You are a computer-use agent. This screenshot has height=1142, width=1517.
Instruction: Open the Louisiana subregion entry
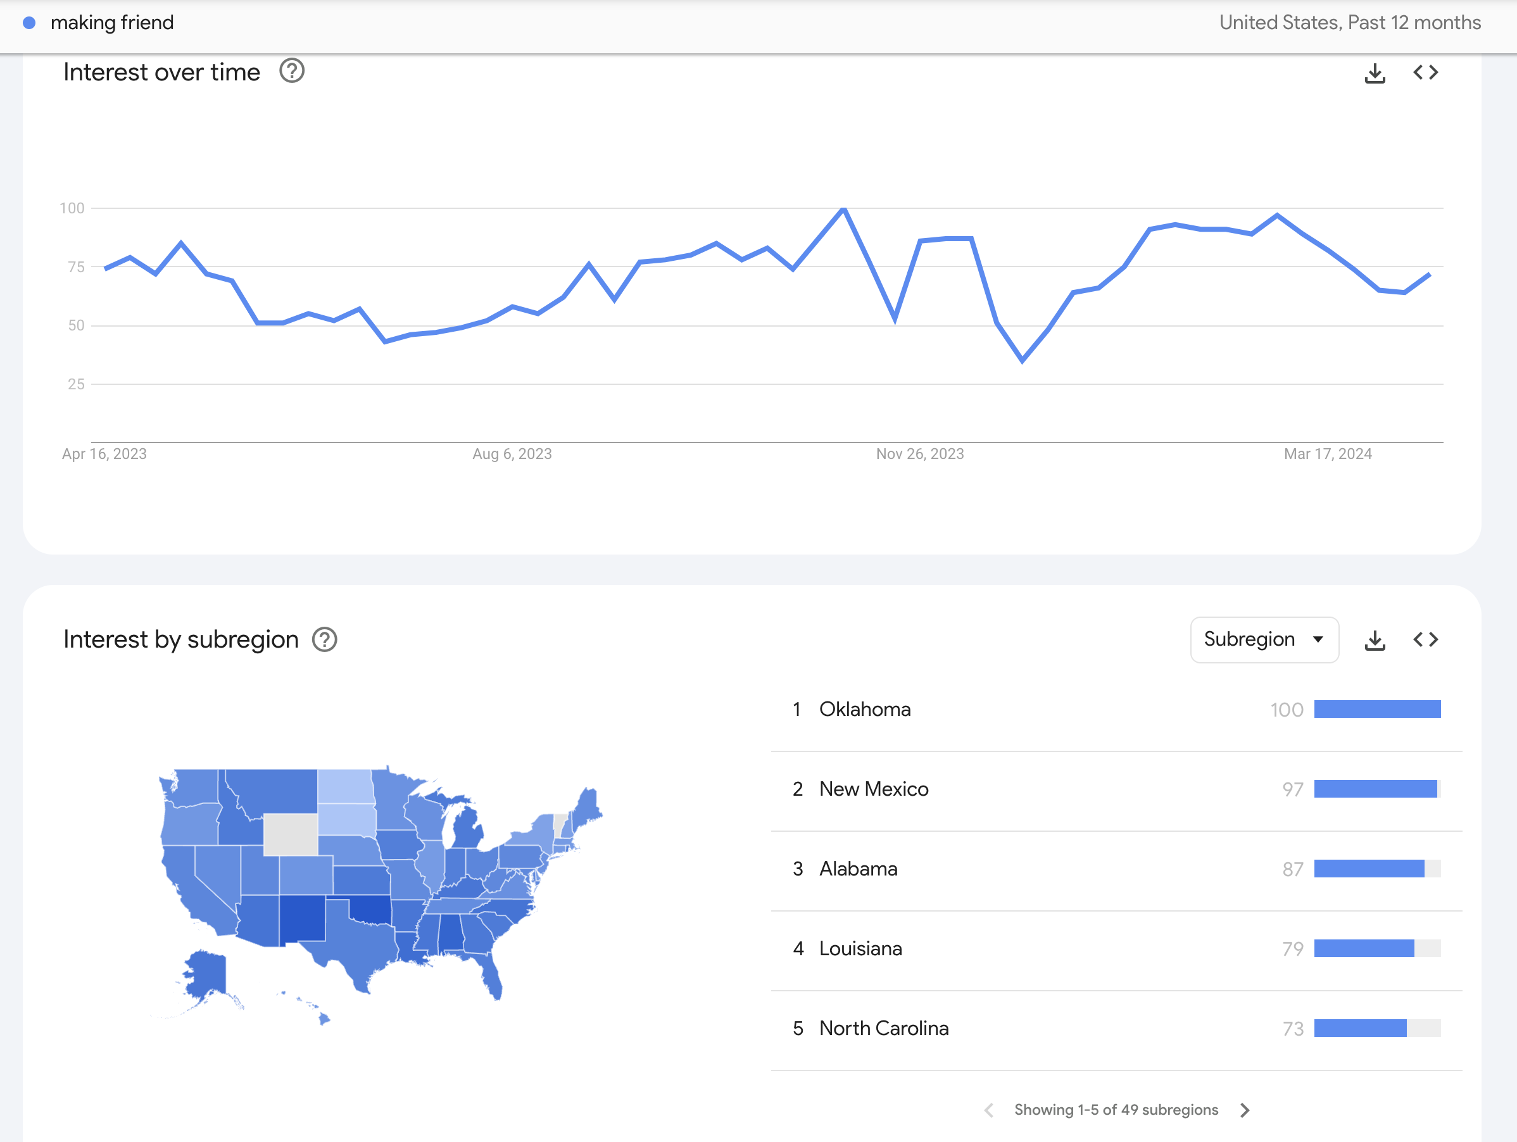pyautogui.click(x=860, y=948)
